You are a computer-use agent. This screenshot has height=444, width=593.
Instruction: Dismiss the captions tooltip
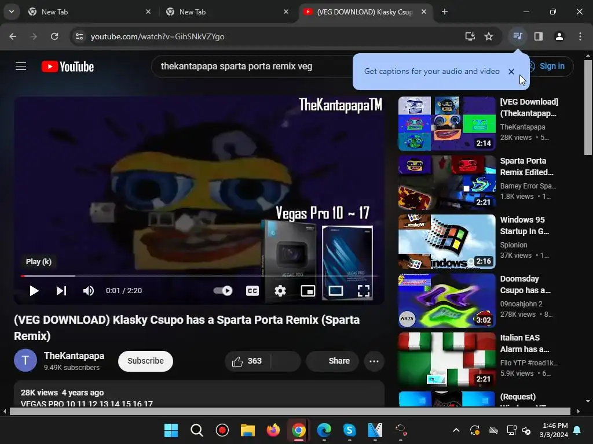click(511, 72)
